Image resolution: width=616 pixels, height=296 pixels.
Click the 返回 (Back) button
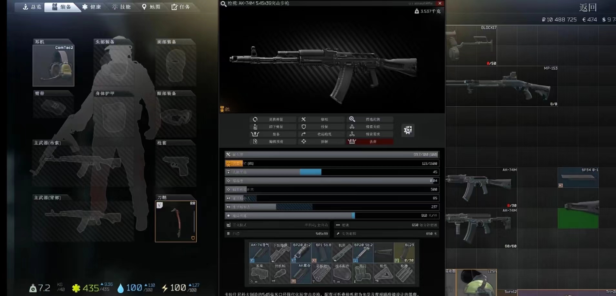pos(588,7)
